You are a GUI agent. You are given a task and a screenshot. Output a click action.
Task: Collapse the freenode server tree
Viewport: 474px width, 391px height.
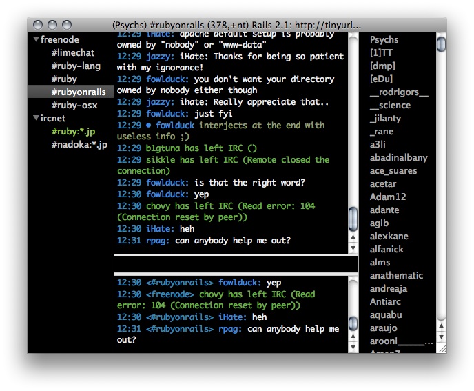click(x=36, y=40)
